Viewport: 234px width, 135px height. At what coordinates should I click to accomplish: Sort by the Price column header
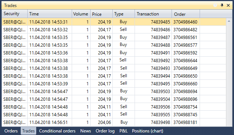102,14
